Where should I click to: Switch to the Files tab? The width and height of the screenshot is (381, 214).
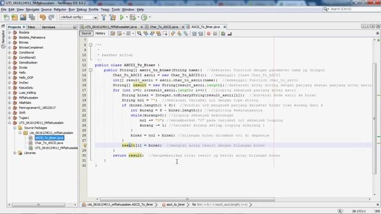31,27
